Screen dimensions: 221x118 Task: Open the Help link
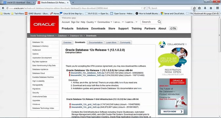[83, 22]
